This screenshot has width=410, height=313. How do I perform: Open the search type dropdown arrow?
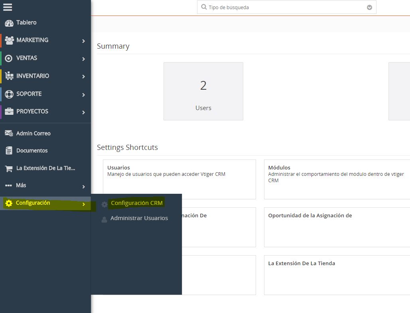pos(369,7)
